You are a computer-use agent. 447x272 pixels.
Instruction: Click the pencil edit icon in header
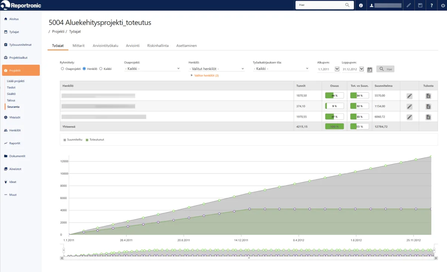pos(409,5)
